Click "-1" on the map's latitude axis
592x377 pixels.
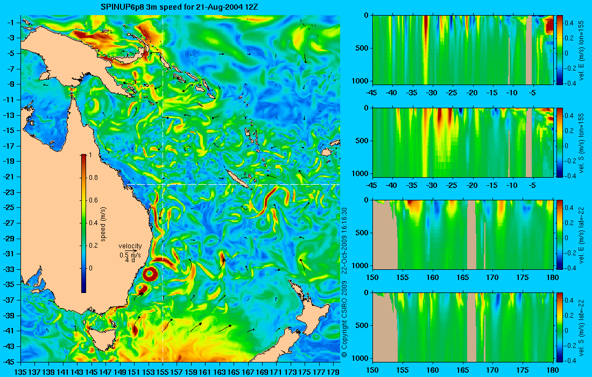[10, 23]
